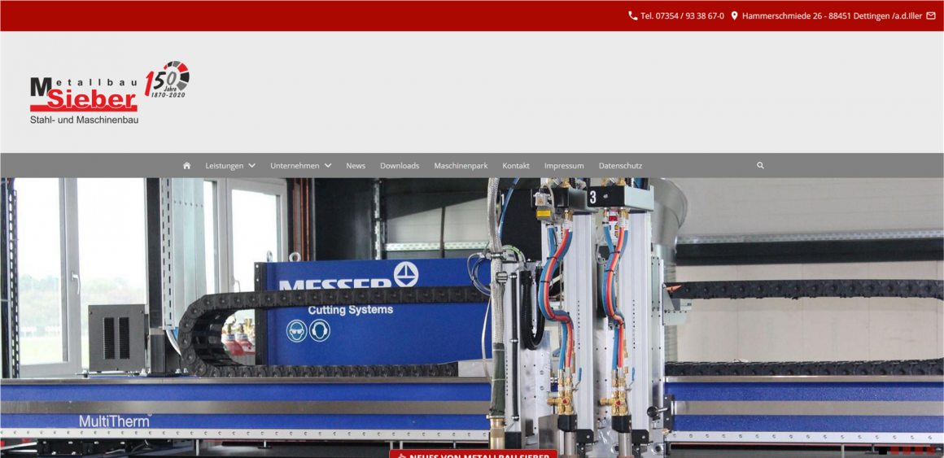Click the phone handset icon

point(633,15)
